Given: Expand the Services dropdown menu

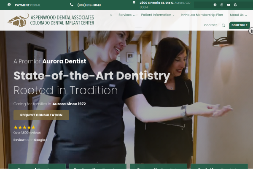Looking at the screenshot, I should [x=126, y=15].
